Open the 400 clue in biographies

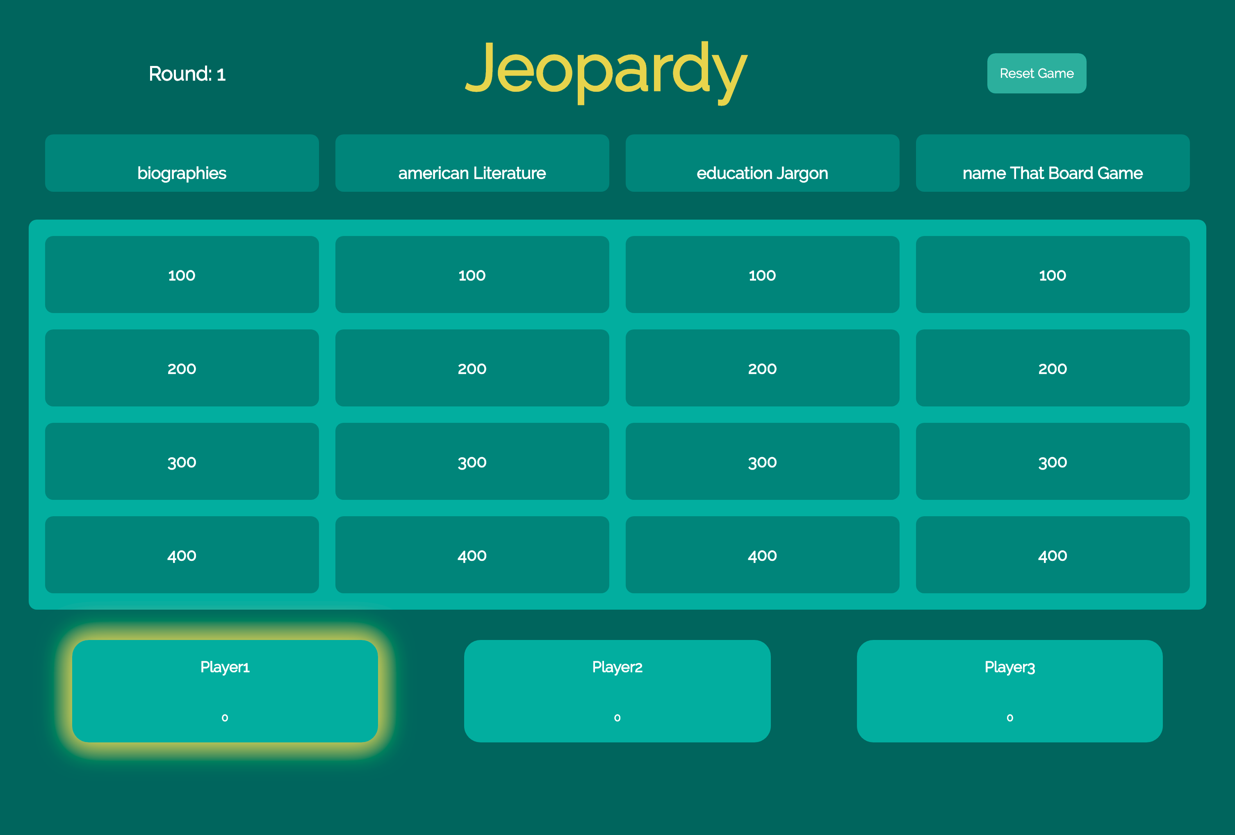182,555
